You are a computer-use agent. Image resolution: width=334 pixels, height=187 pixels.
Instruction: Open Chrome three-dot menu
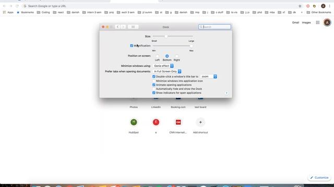pos(329,6)
